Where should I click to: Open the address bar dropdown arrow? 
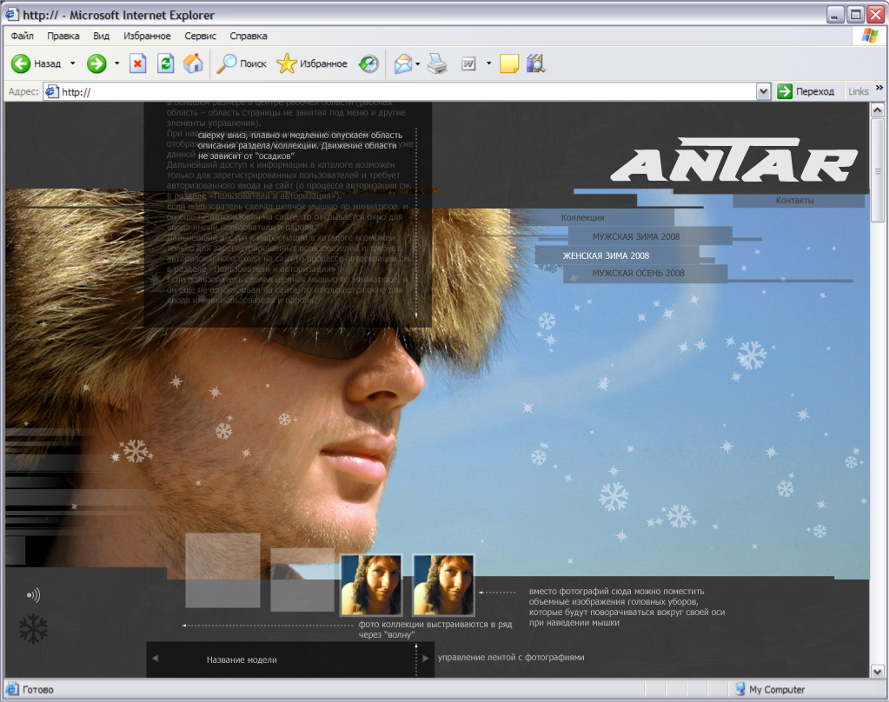[x=762, y=90]
